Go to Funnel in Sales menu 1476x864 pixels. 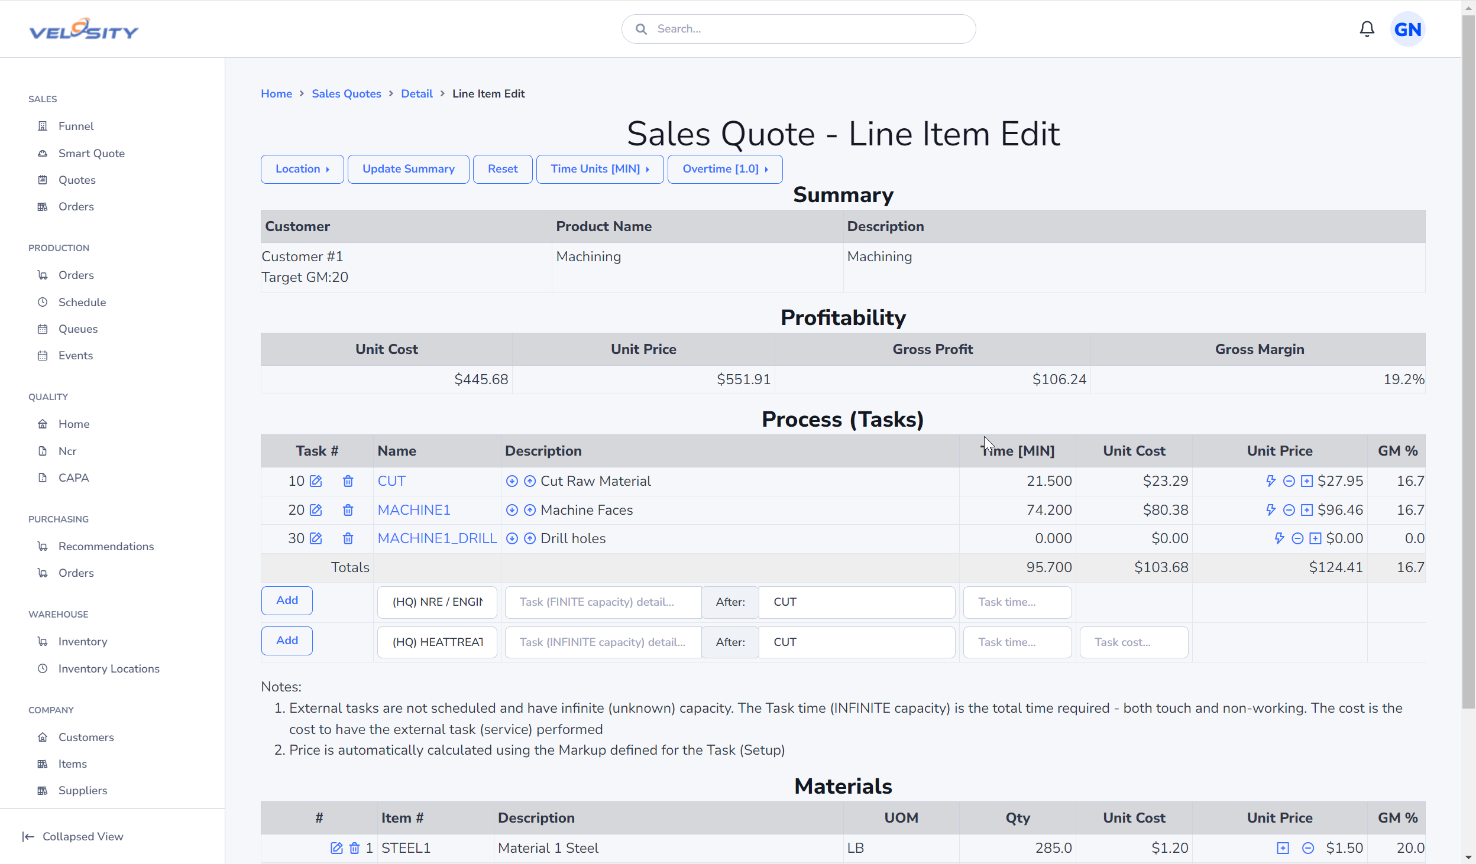(76, 126)
